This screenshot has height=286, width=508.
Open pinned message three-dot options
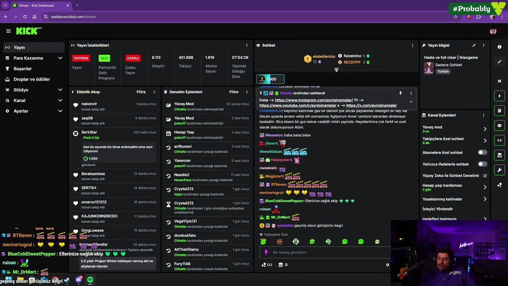[411, 93]
